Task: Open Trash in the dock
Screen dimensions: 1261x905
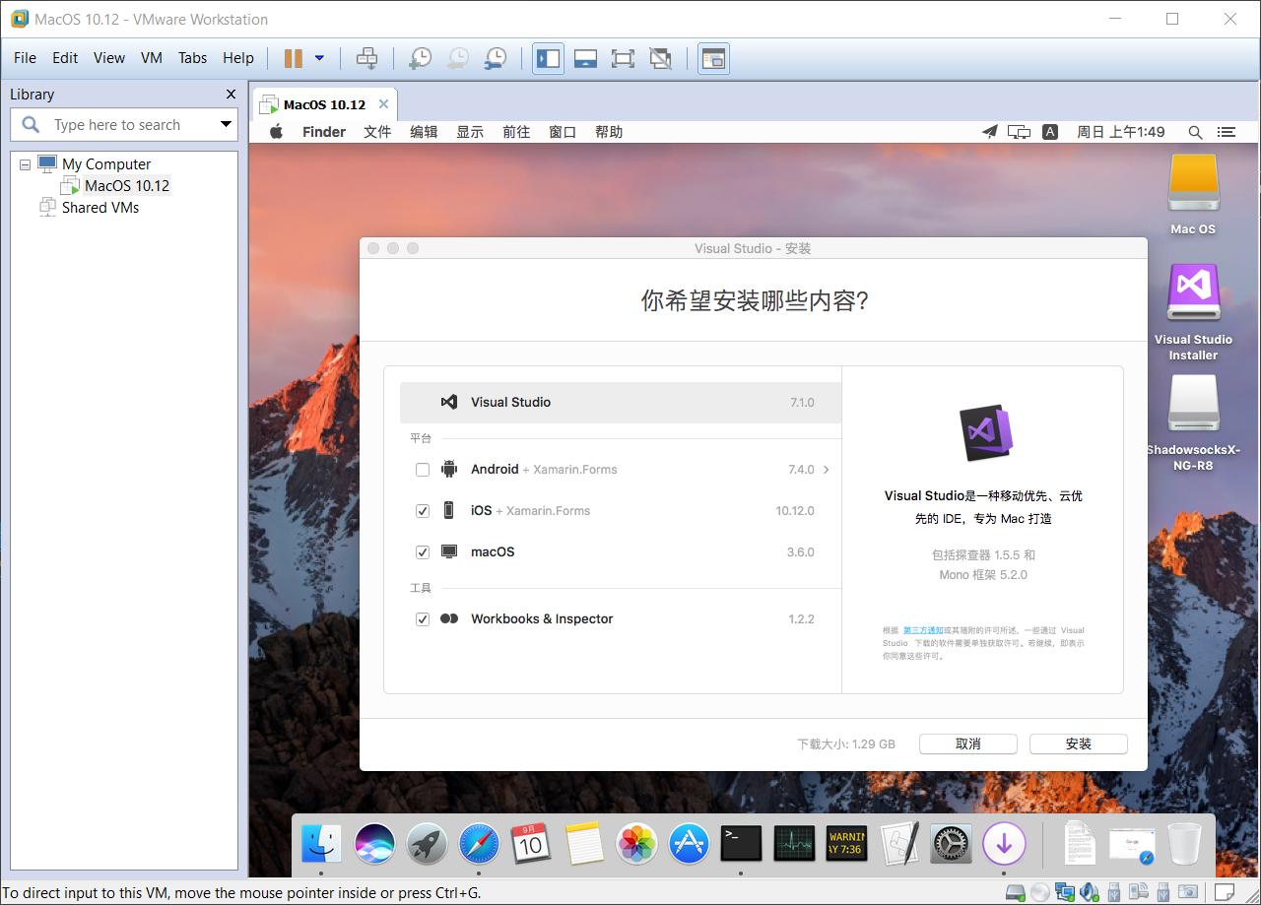Action: click(x=1184, y=844)
